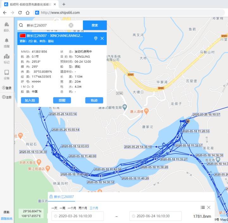The image size is (228, 223).
Task: Click the China flag in ship header
Action: pos(23,36)
